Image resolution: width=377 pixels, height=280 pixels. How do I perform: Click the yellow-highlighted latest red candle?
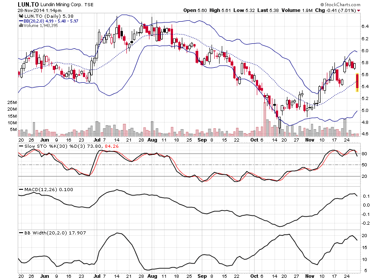(x=357, y=82)
